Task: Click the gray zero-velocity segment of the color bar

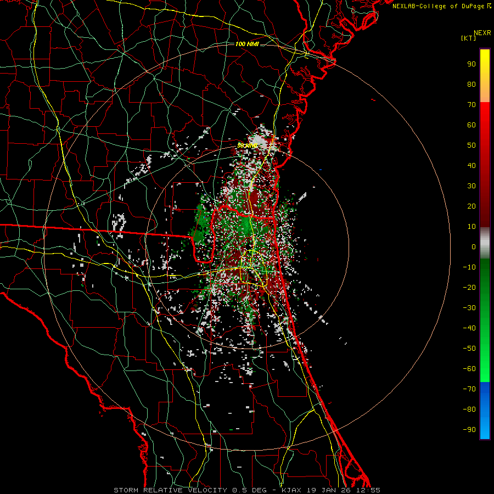Action: click(x=485, y=243)
